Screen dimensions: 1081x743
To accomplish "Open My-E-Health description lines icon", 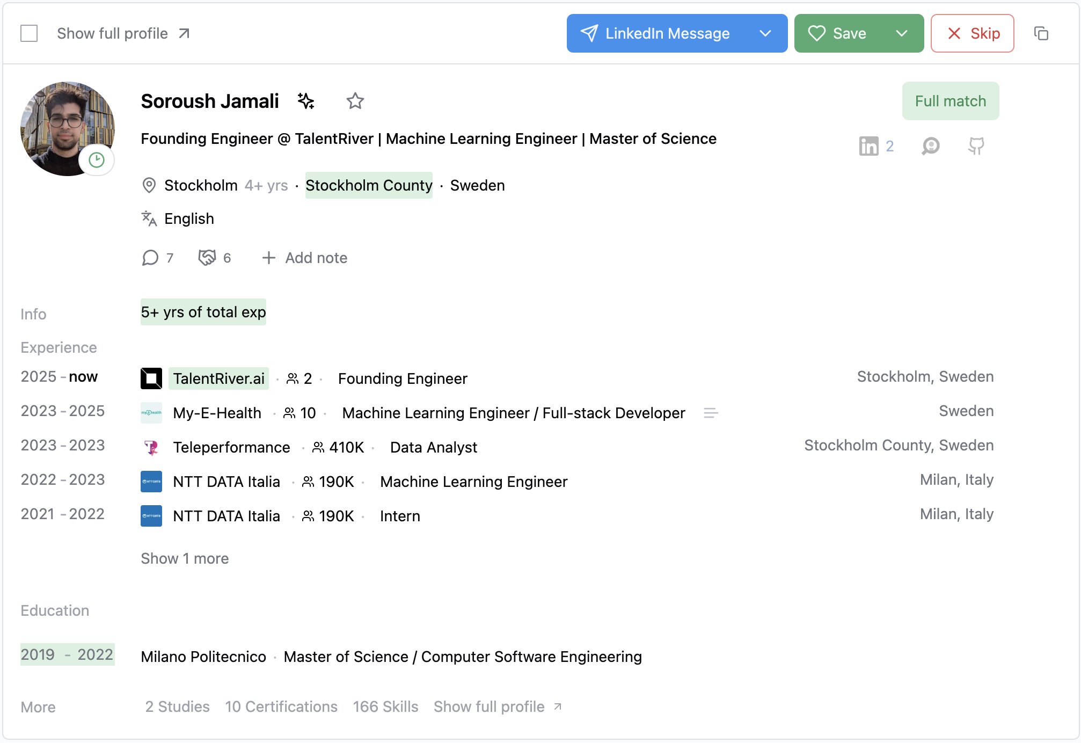I will pyautogui.click(x=711, y=413).
